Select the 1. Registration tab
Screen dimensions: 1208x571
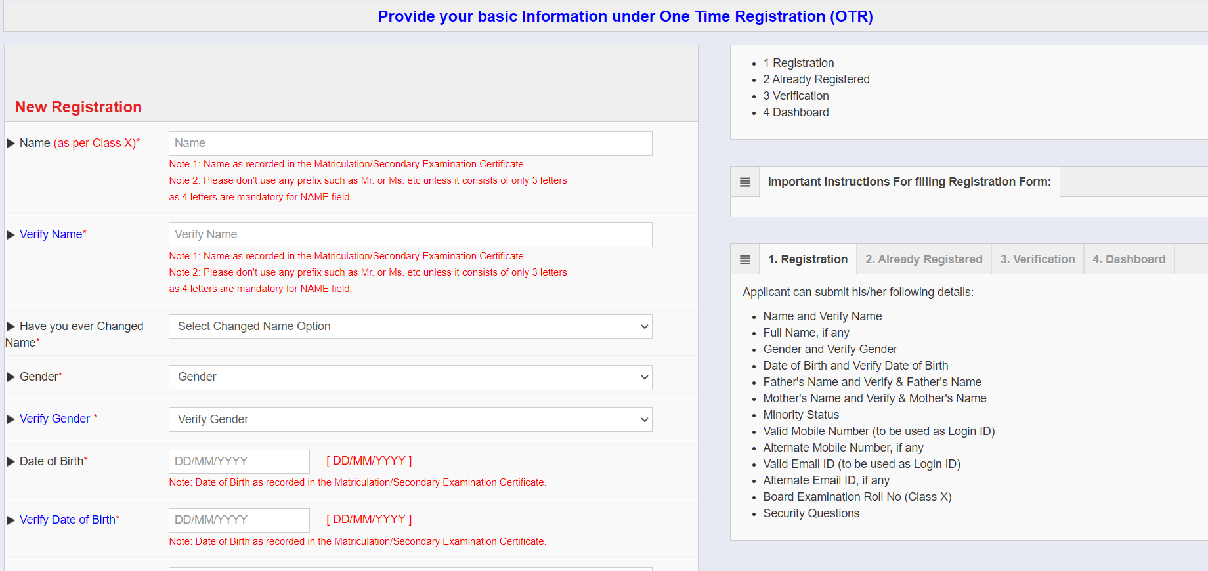click(808, 259)
